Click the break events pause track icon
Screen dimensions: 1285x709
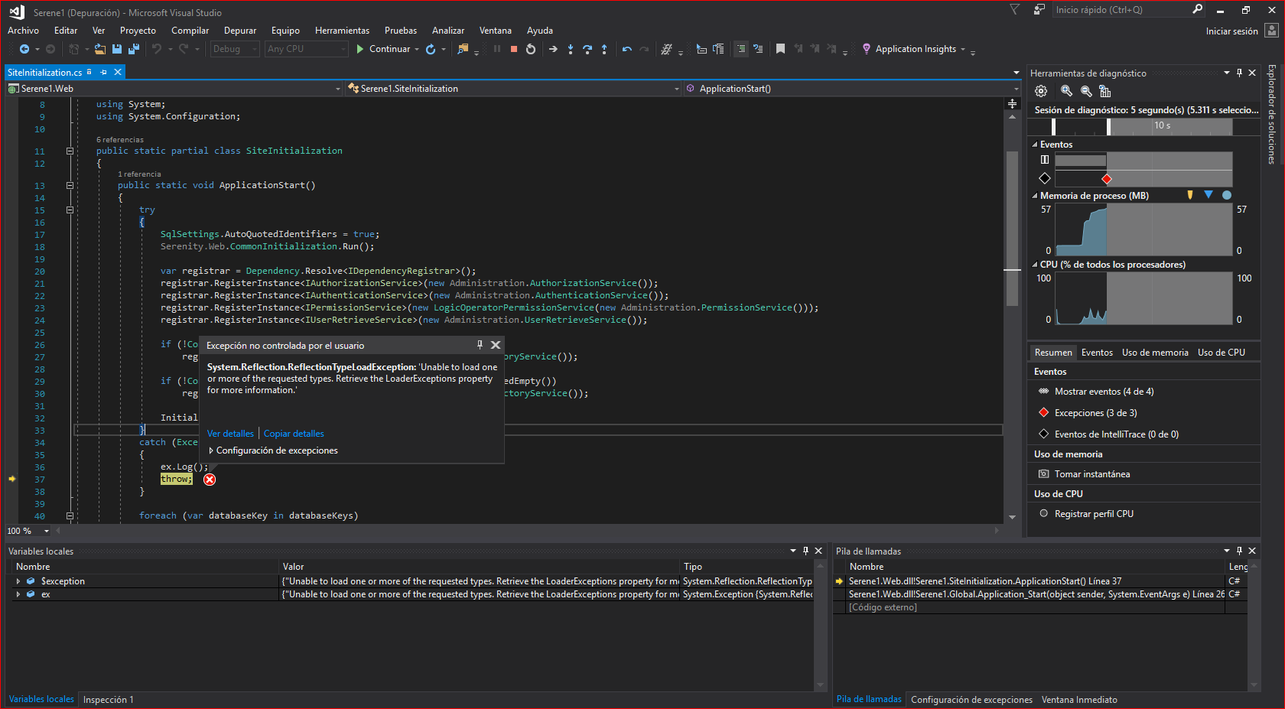coord(1045,160)
